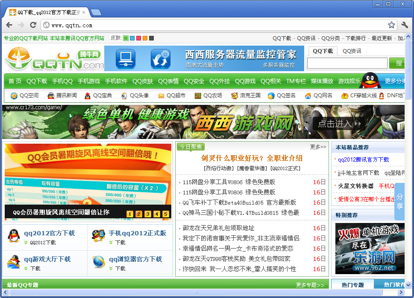Image resolution: width=414 pixels, height=298 pixels.
Task: Open the 首页 navigation item
Action: coord(15,81)
